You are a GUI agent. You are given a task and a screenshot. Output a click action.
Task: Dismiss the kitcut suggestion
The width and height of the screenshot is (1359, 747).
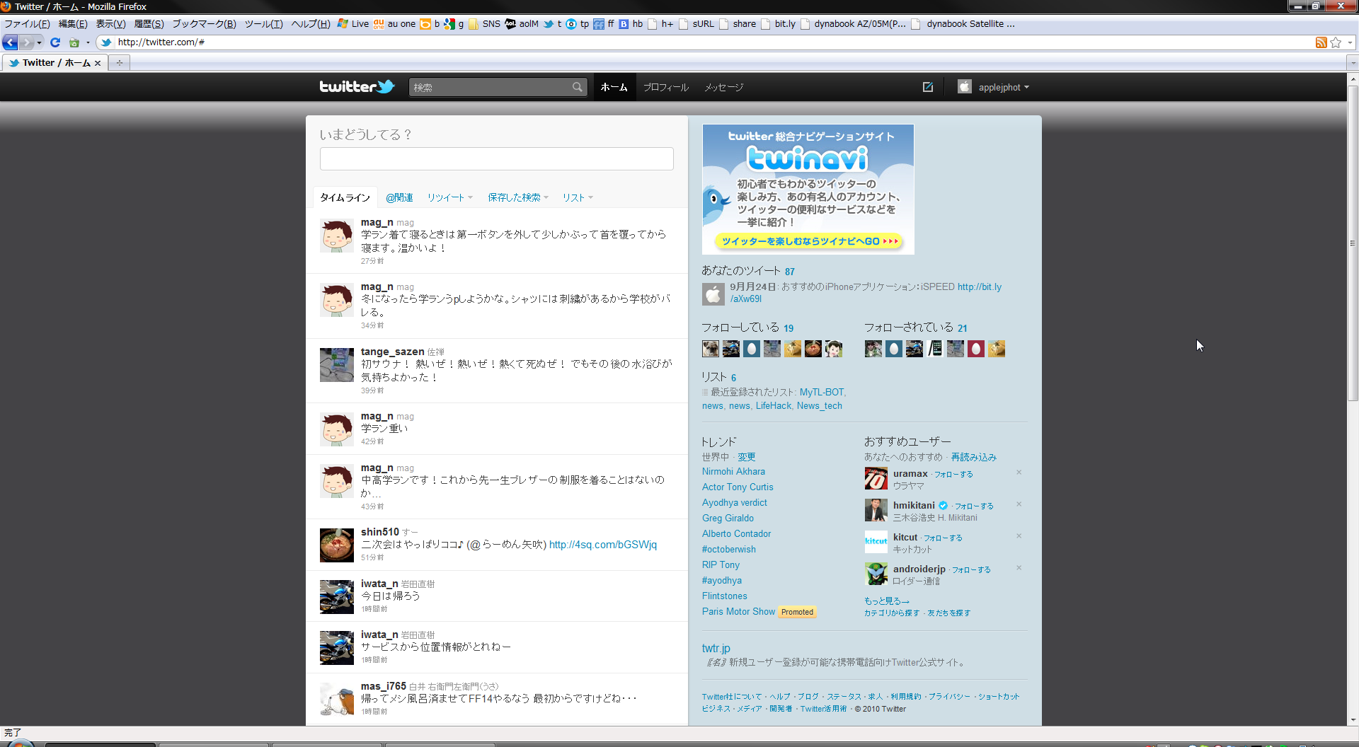1019,536
